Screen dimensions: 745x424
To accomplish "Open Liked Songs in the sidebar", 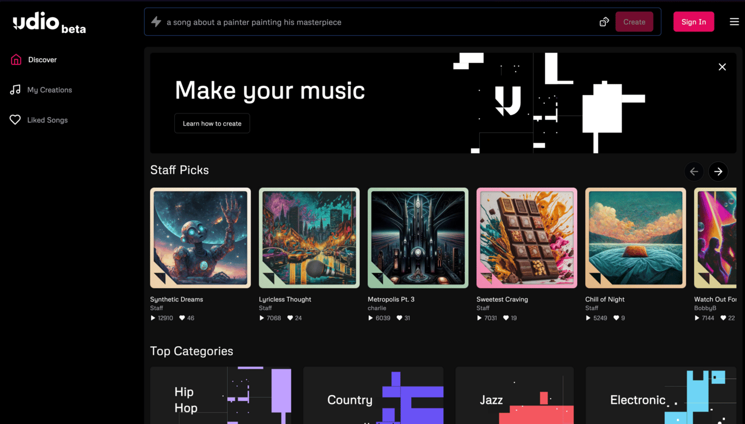I will (39, 120).
